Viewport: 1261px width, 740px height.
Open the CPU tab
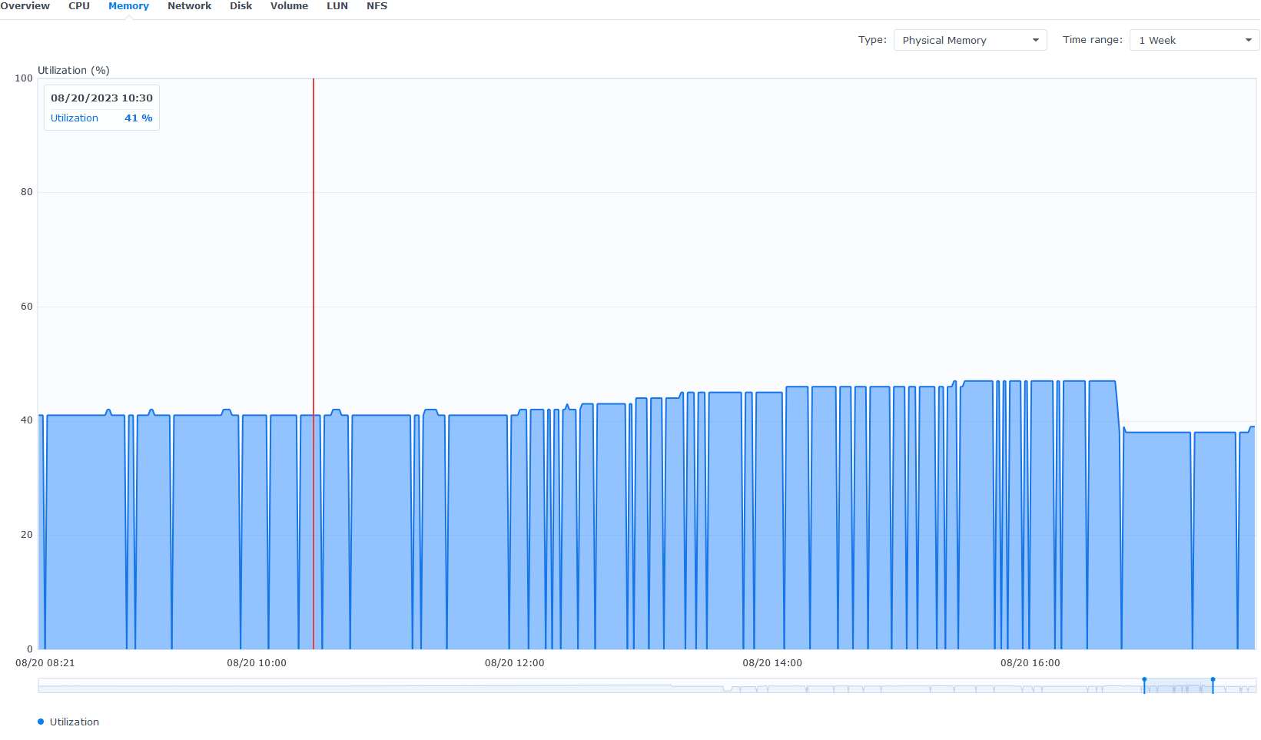coord(79,6)
